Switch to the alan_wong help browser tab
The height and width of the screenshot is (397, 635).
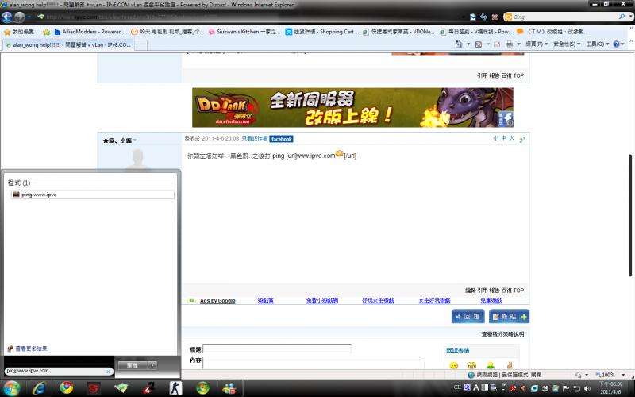pos(68,44)
